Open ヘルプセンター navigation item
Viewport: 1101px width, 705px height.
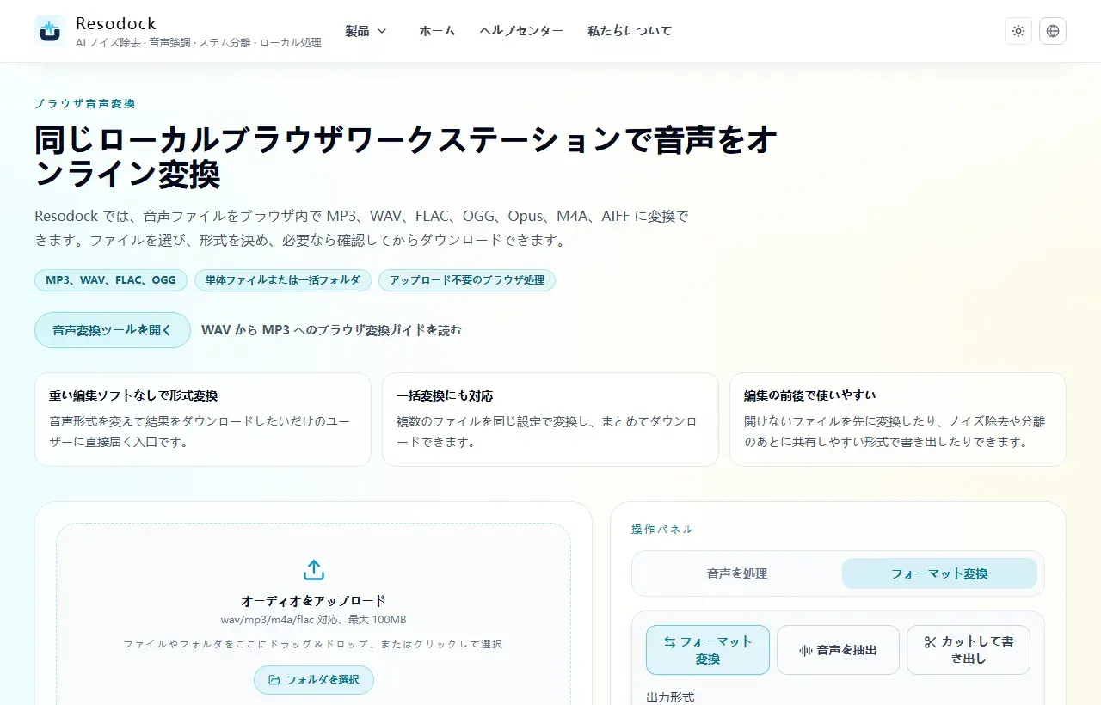click(x=521, y=31)
